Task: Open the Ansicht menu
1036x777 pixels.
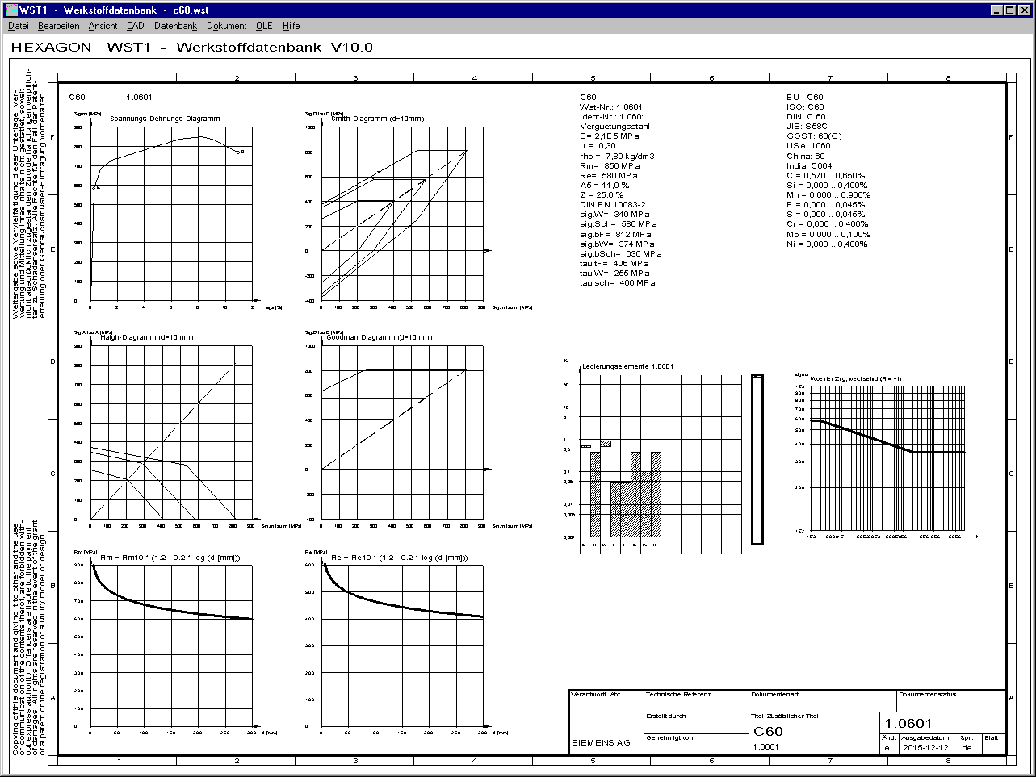Action: pyautogui.click(x=103, y=26)
